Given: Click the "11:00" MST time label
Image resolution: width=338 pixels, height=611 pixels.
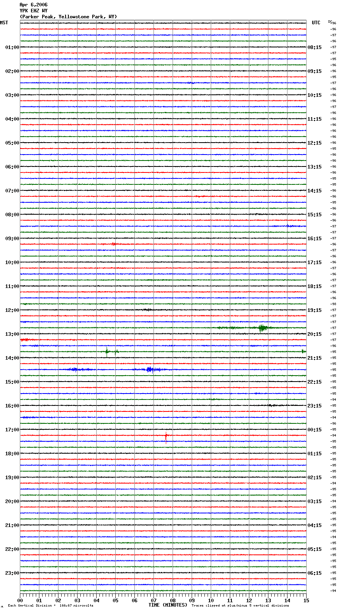Looking at the screenshot, I should tap(12, 286).
